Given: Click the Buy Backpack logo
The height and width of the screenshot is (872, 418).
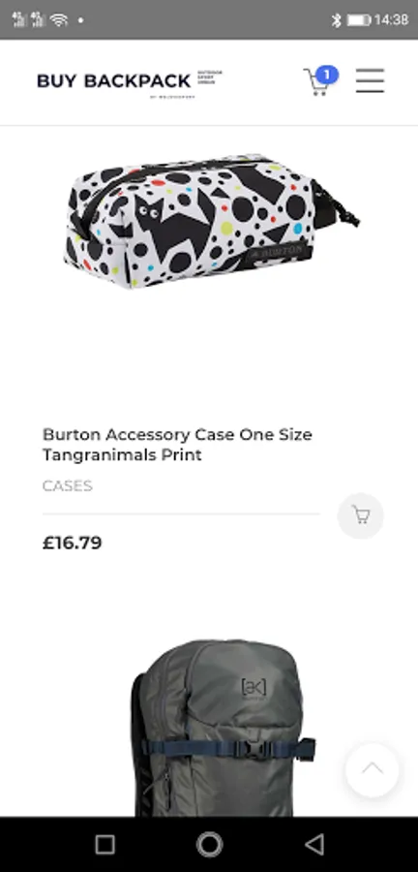Looking at the screenshot, I should click(x=114, y=81).
